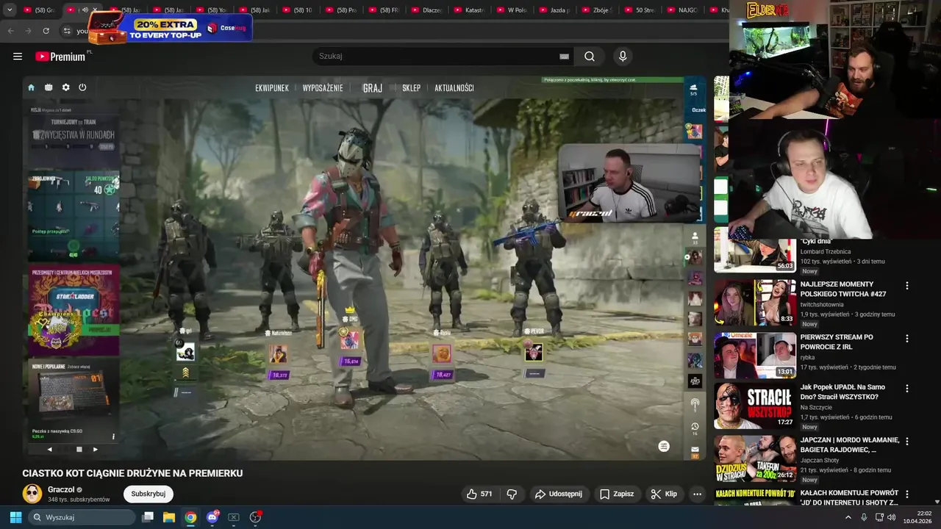
Task: Open the YouTube guide hamburger menu
Action: click(x=18, y=57)
